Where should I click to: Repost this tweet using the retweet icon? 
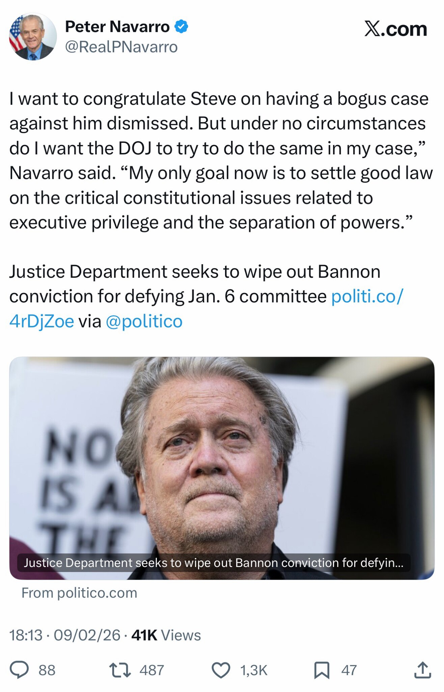[x=120, y=670]
